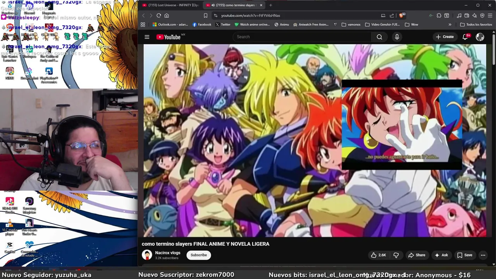This screenshot has height=279, width=496.
Task: Open Nacirox vlogs channel avatar
Action: tap(147, 255)
